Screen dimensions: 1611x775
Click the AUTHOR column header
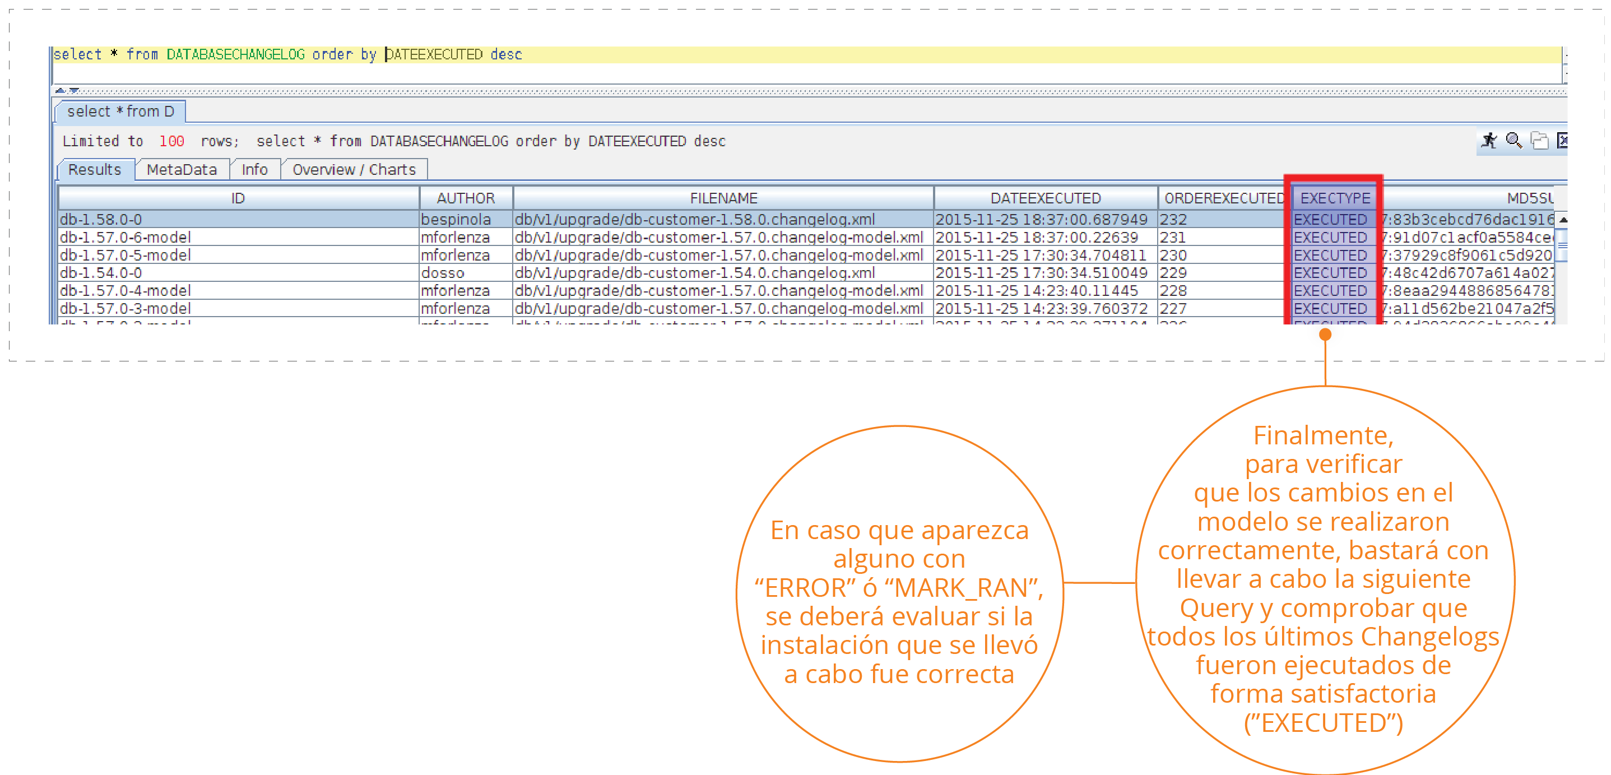click(x=465, y=198)
